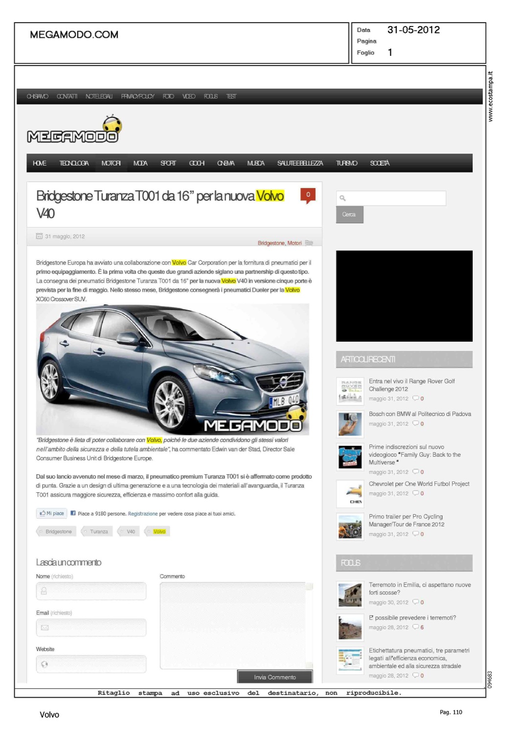Select the Turanza tag
The image size is (523, 735).
point(98,532)
